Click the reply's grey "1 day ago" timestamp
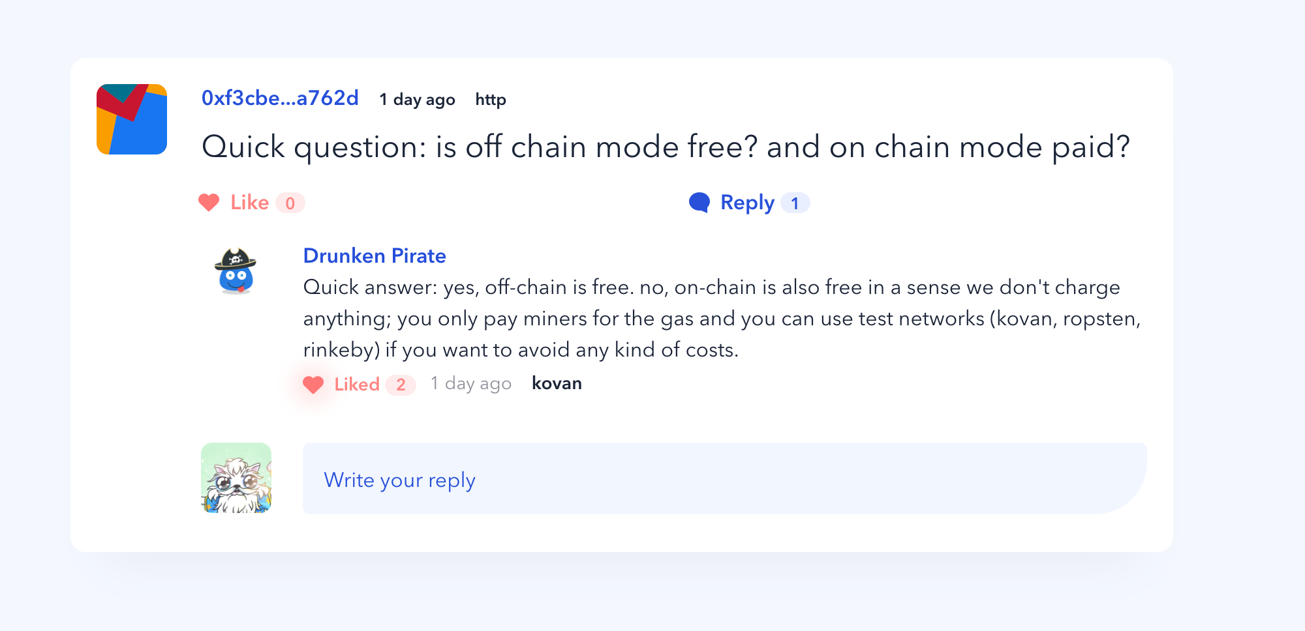The width and height of the screenshot is (1305, 631). pos(471,383)
